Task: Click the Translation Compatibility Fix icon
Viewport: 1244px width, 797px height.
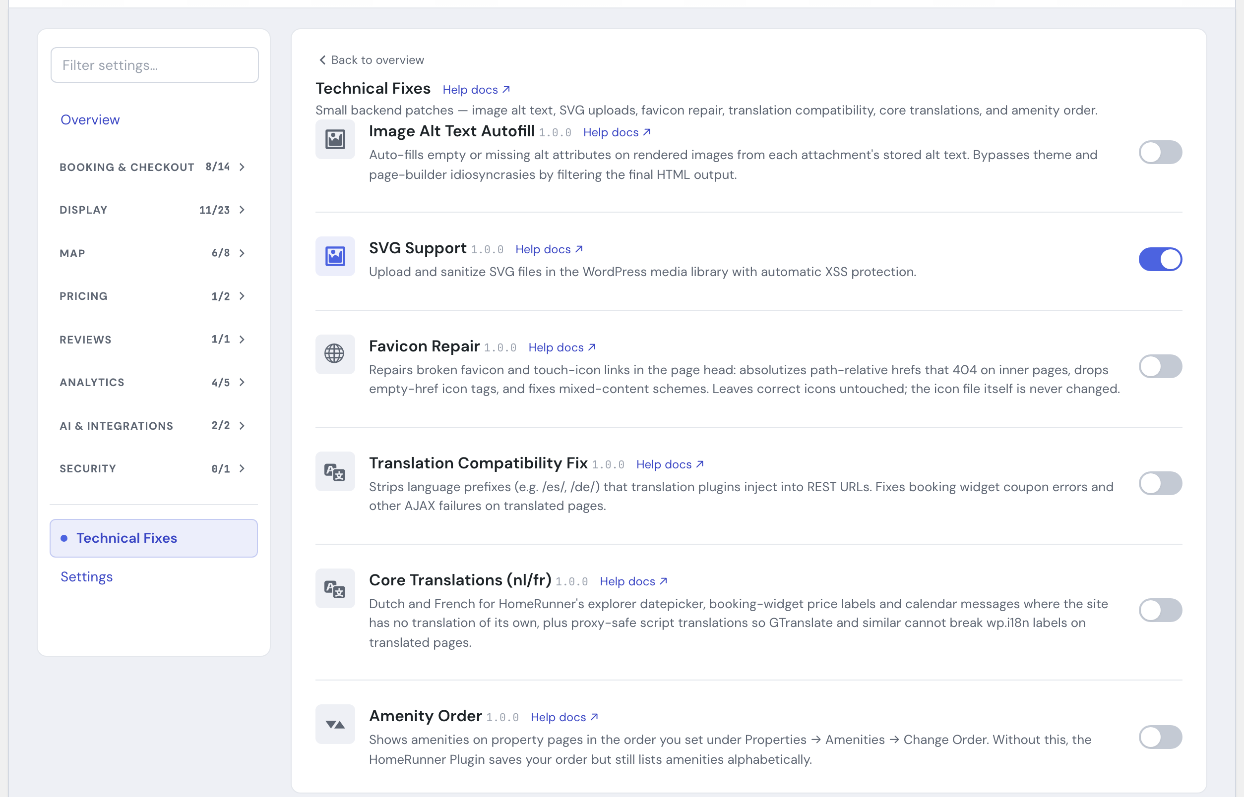Action: click(x=335, y=471)
